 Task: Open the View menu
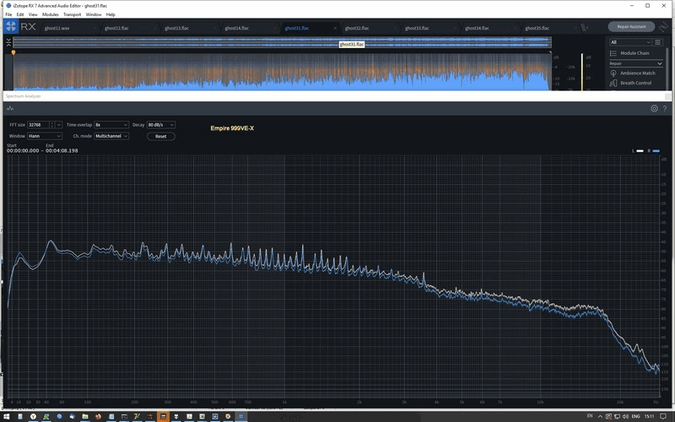tap(33, 14)
